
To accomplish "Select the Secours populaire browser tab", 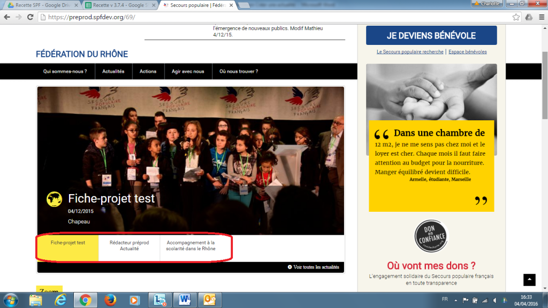I will coord(197,5).
